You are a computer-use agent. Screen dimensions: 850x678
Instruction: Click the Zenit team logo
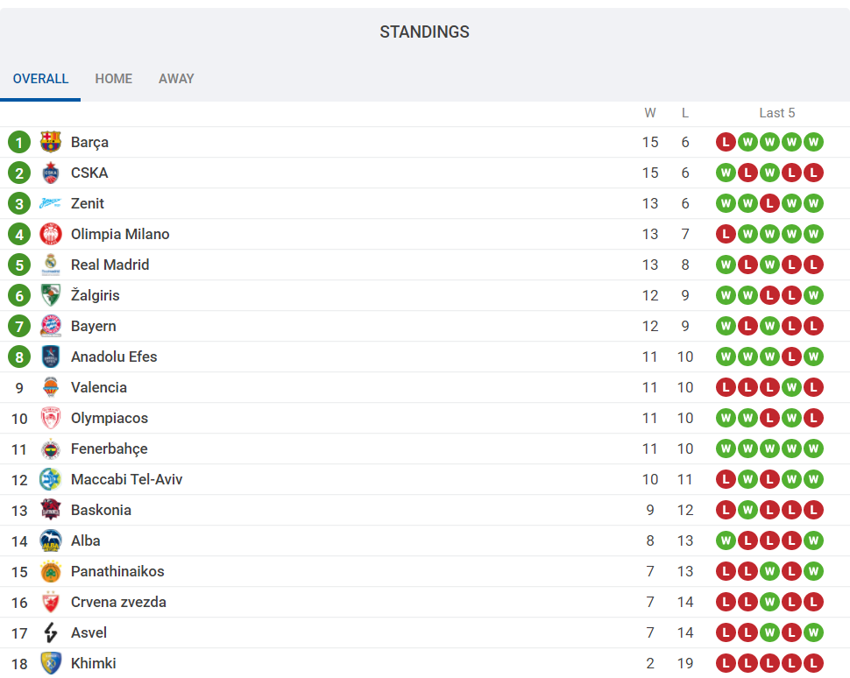tap(51, 203)
